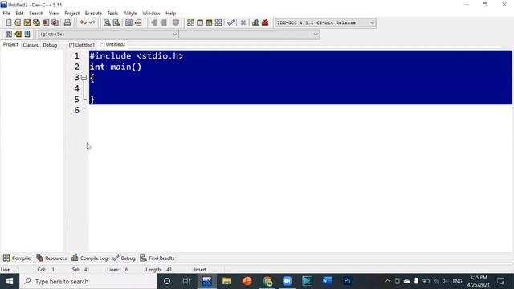Open Replace with the second magnifier icon
Image resolution: width=514 pixels, height=289 pixels.
coord(116,22)
